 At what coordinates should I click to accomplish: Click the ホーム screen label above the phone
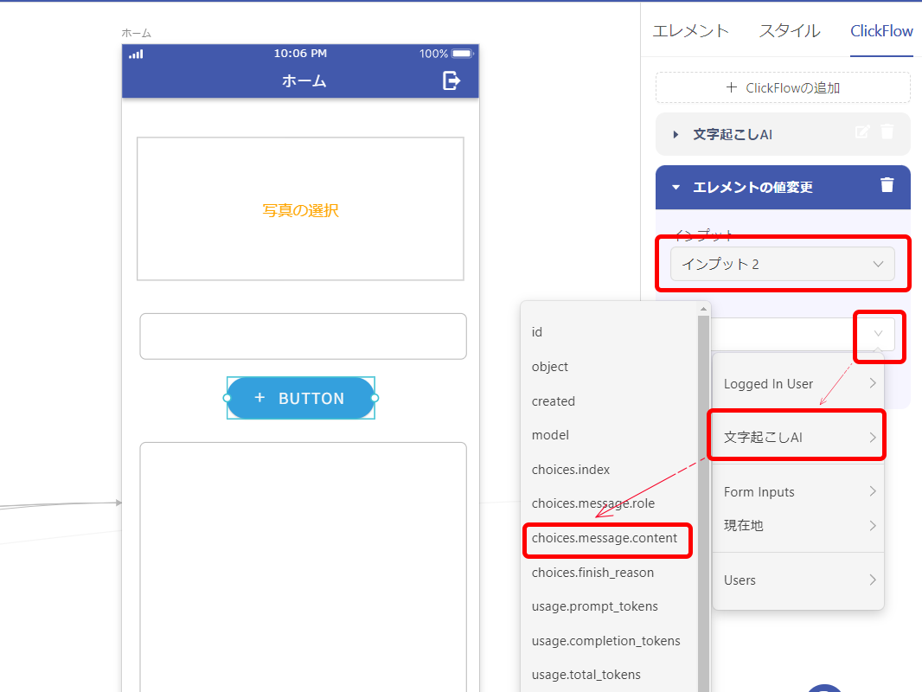pos(137,33)
